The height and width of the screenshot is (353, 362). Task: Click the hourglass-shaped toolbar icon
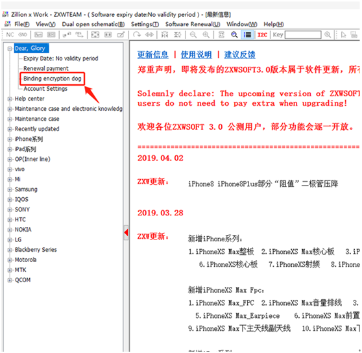(221, 35)
